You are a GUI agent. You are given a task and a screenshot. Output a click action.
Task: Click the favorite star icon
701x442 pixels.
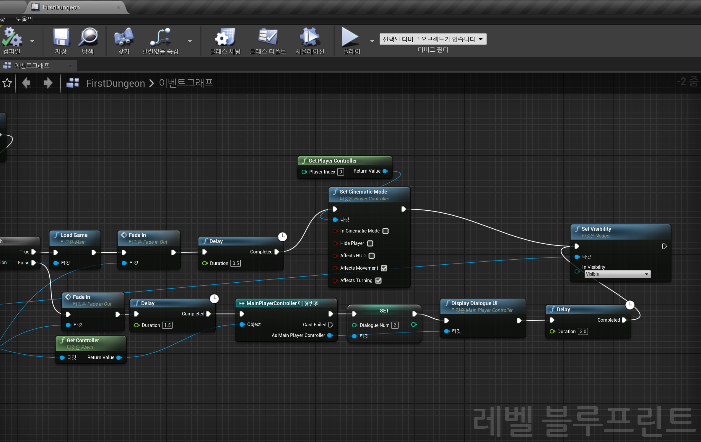(7, 83)
